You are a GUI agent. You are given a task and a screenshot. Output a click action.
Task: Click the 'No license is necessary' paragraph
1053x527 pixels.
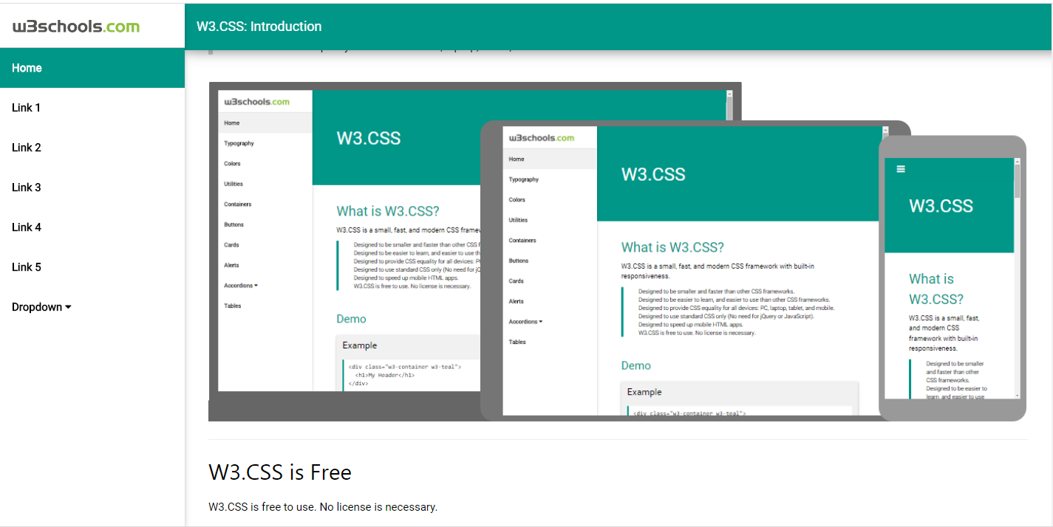pyautogui.click(x=323, y=507)
